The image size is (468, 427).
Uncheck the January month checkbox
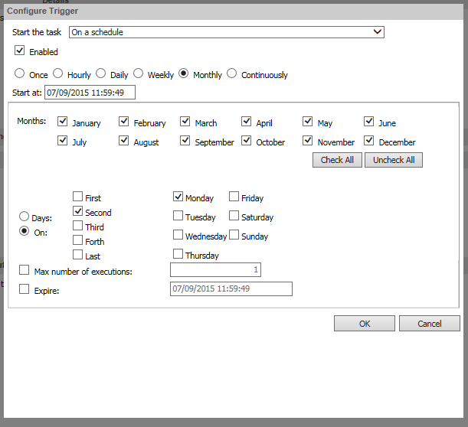[x=62, y=122]
